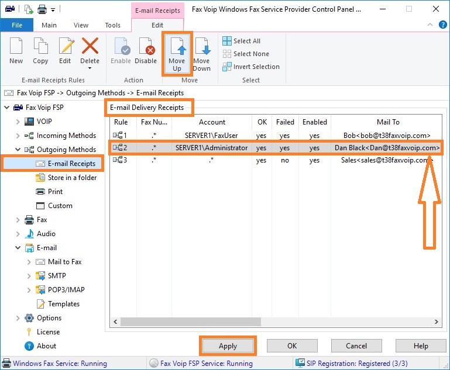The image size is (450, 370).
Task: Expand the Mail to Fax tree node
Action: click(x=29, y=262)
